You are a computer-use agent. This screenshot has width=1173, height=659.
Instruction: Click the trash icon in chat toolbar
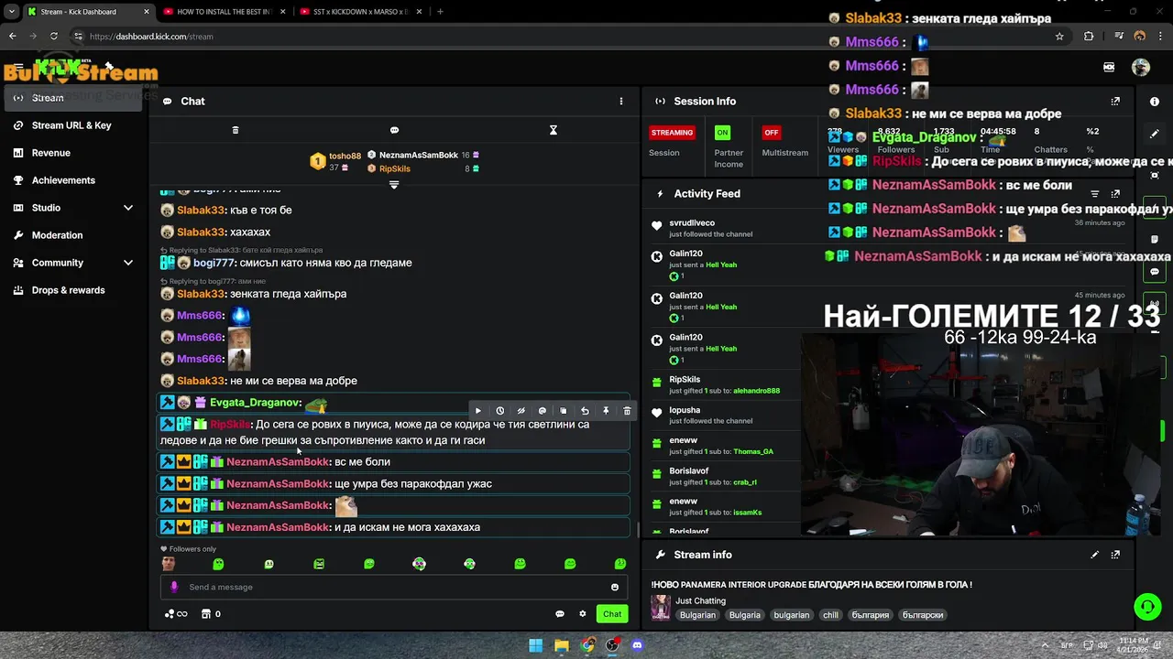click(x=236, y=130)
